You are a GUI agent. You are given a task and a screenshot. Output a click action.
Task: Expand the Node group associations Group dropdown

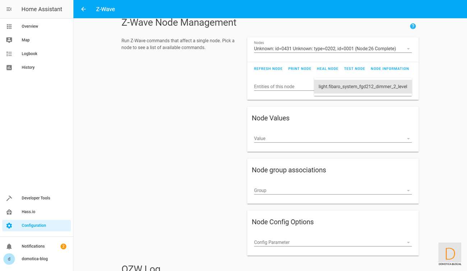(408, 191)
